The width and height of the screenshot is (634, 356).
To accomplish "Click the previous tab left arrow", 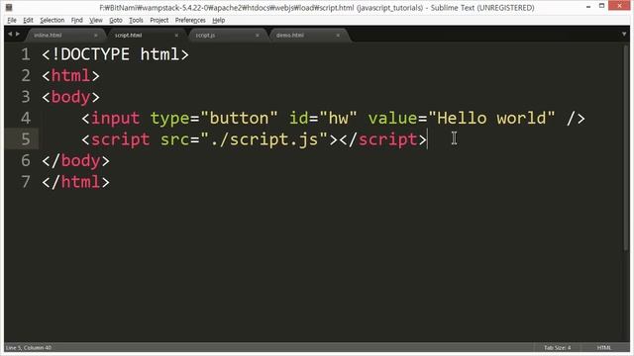I will (10, 35).
